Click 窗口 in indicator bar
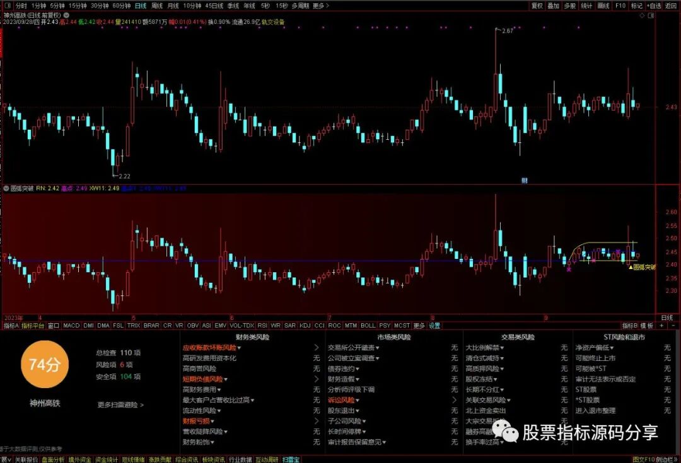This screenshot has height=463, width=681. [54, 326]
